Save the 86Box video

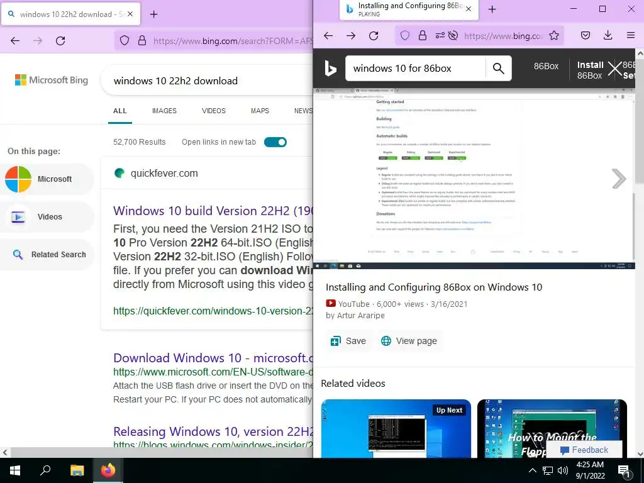coord(348,341)
